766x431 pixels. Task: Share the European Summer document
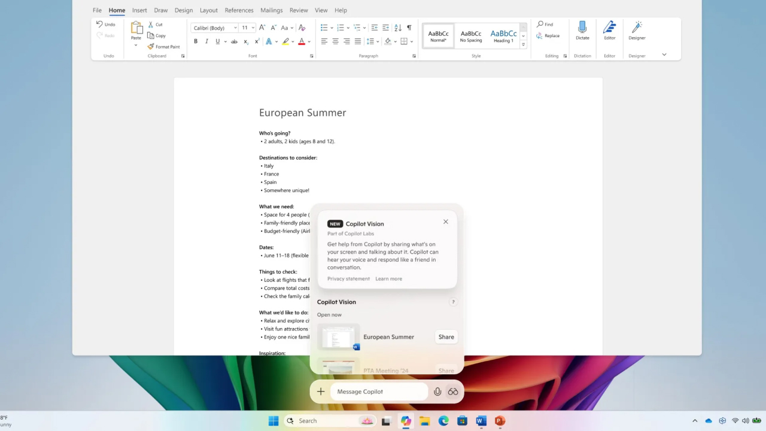[x=446, y=337]
